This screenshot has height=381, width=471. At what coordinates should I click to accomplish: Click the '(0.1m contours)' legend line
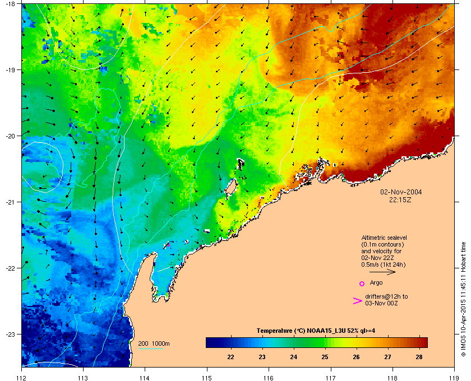coord(382,244)
